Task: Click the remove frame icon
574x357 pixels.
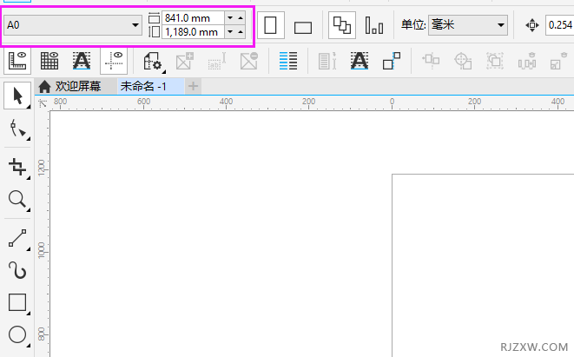Action: (249, 61)
